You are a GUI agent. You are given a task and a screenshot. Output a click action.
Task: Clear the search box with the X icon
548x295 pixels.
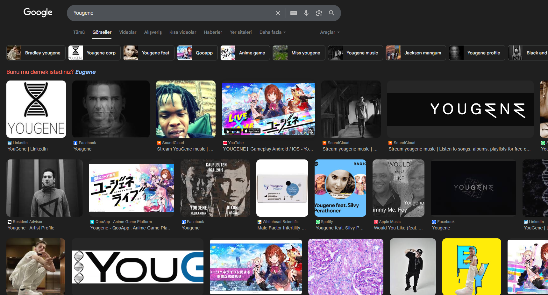tap(278, 13)
